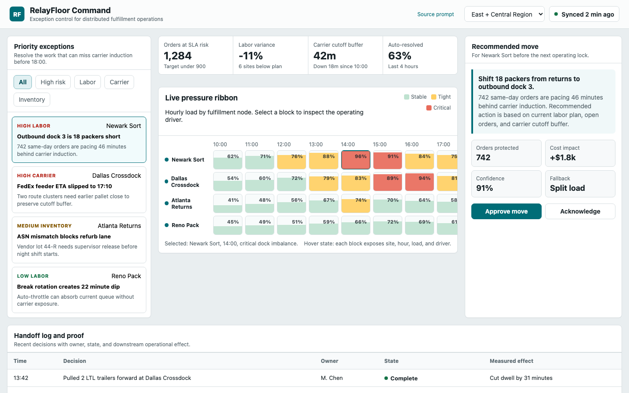Open the Outbound dock 3 packers short card
The width and height of the screenshot is (629, 393).
[79, 140]
